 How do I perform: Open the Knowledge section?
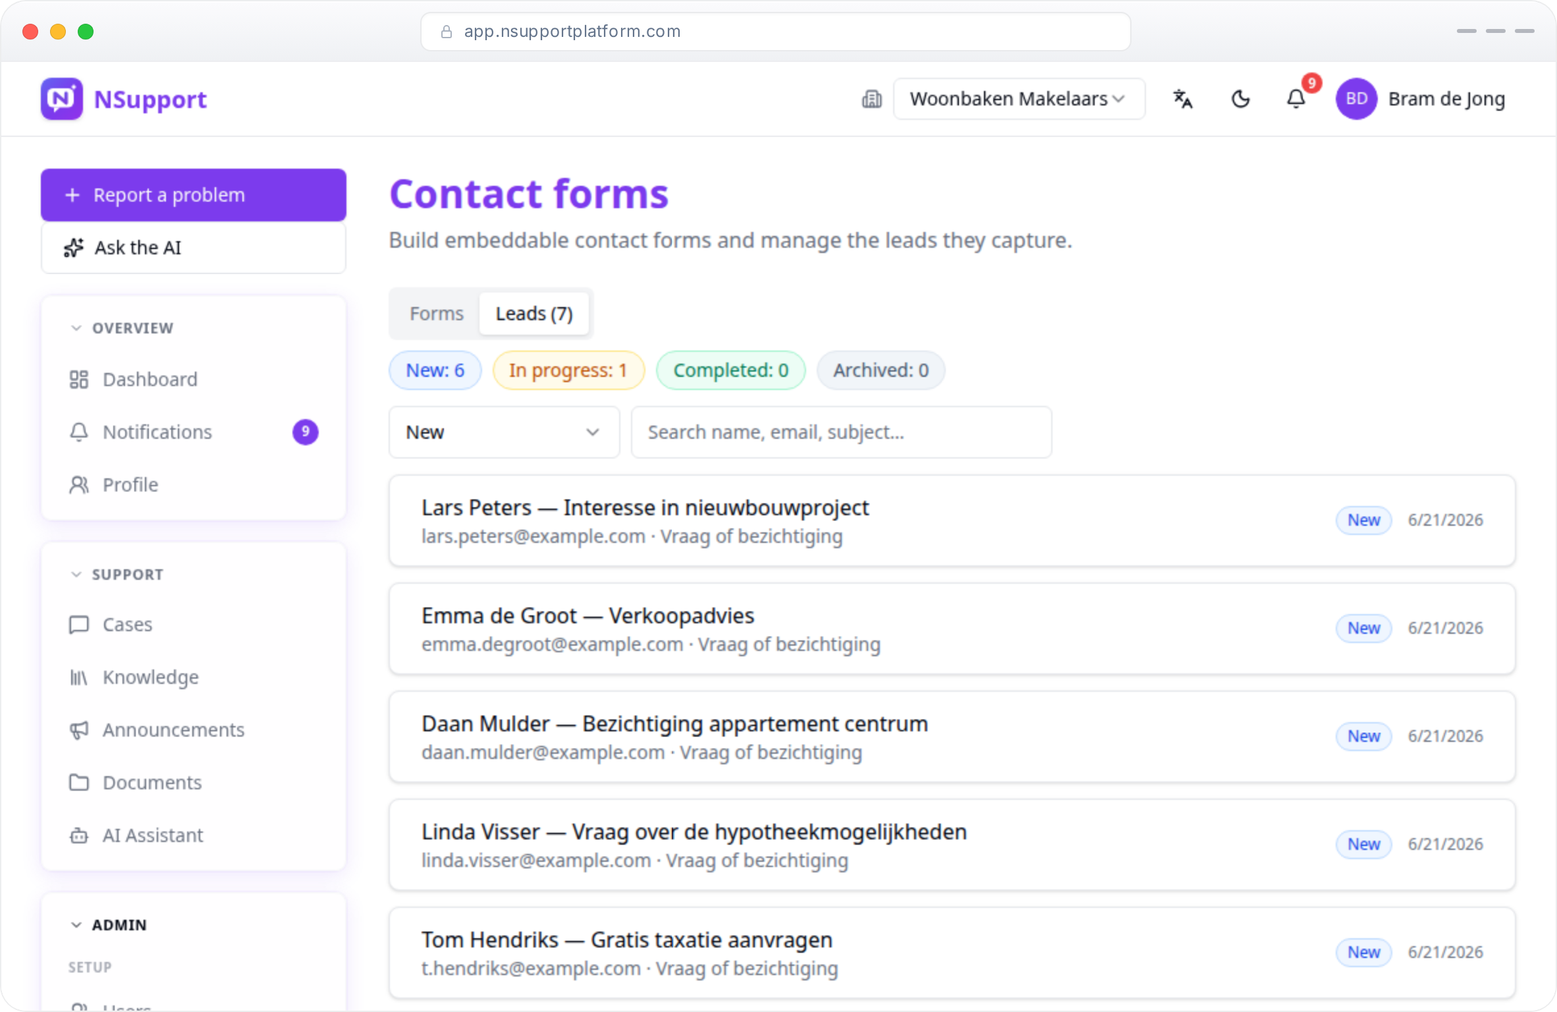[194, 677]
